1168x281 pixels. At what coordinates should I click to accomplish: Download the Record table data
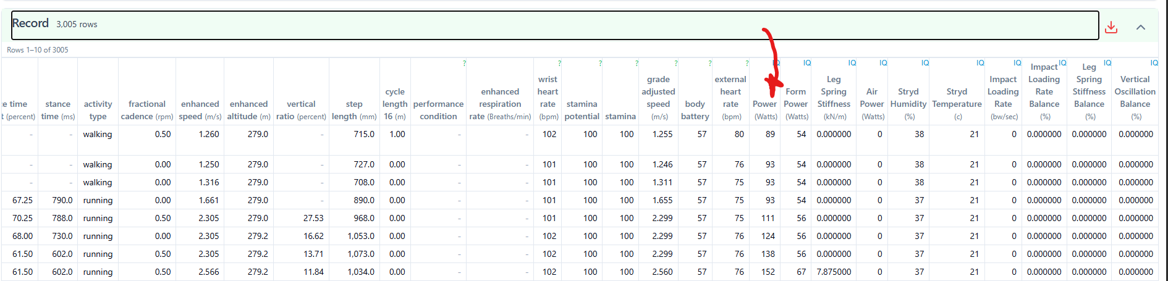[1111, 27]
